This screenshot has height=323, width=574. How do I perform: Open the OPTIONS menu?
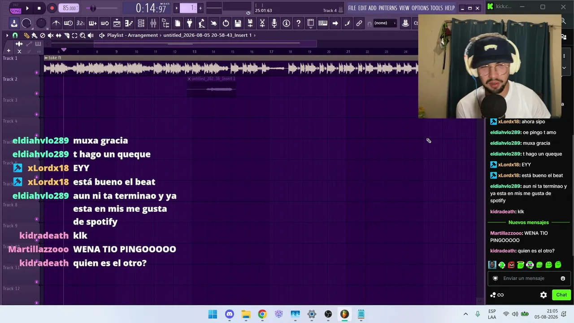tap(420, 8)
